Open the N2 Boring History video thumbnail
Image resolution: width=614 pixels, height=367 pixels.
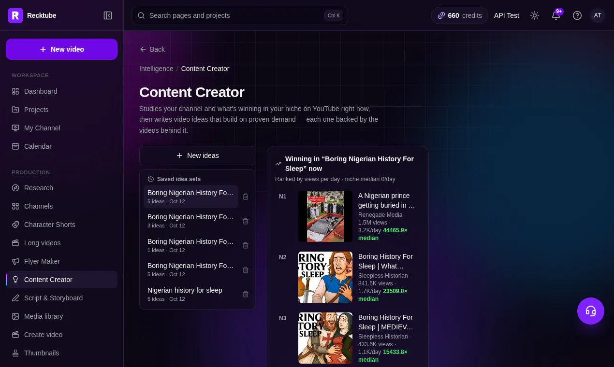[x=325, y=277]
